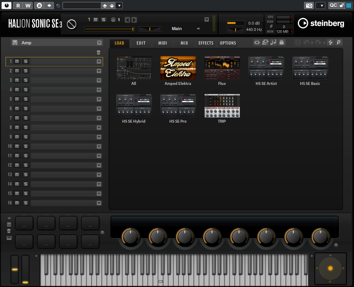354x287 pixels.
Task: Select previous program with left triangle
Action: pos(127,20)
